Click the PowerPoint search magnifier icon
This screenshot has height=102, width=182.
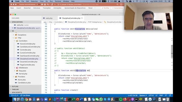[117, 5]
